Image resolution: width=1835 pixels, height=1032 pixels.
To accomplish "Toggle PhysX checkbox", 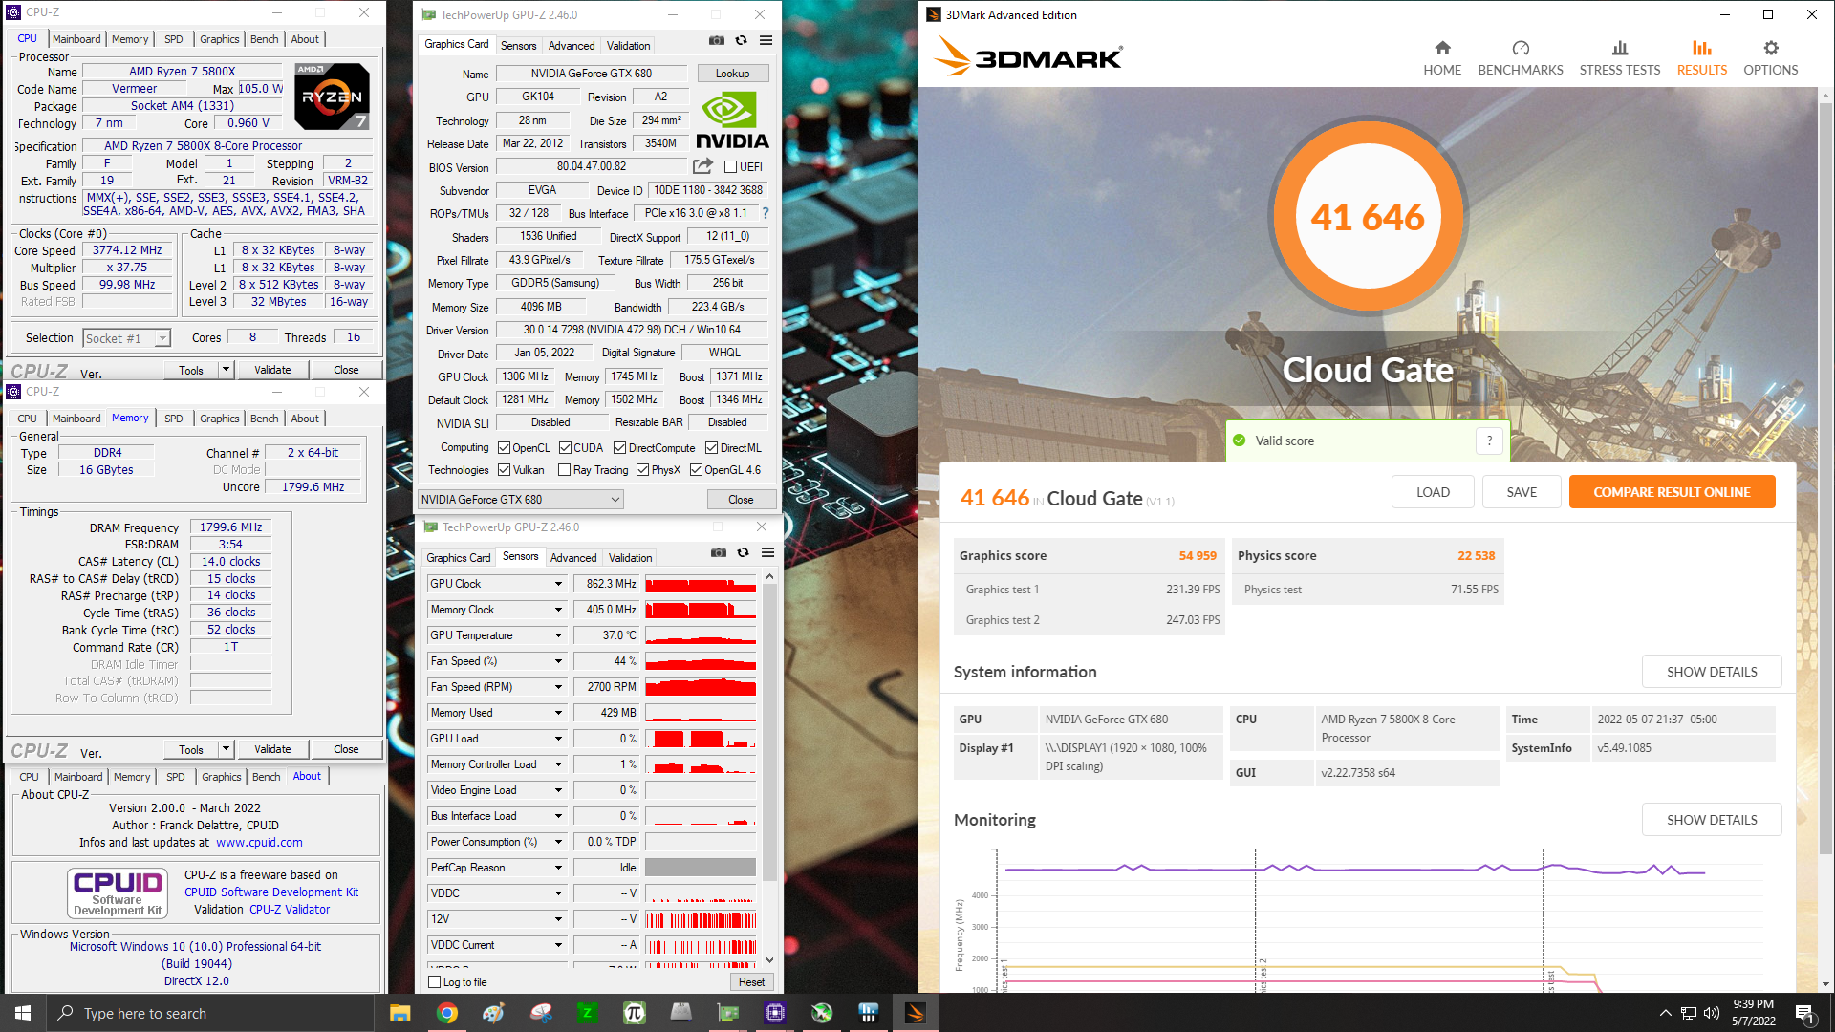I will click(642, 470).
